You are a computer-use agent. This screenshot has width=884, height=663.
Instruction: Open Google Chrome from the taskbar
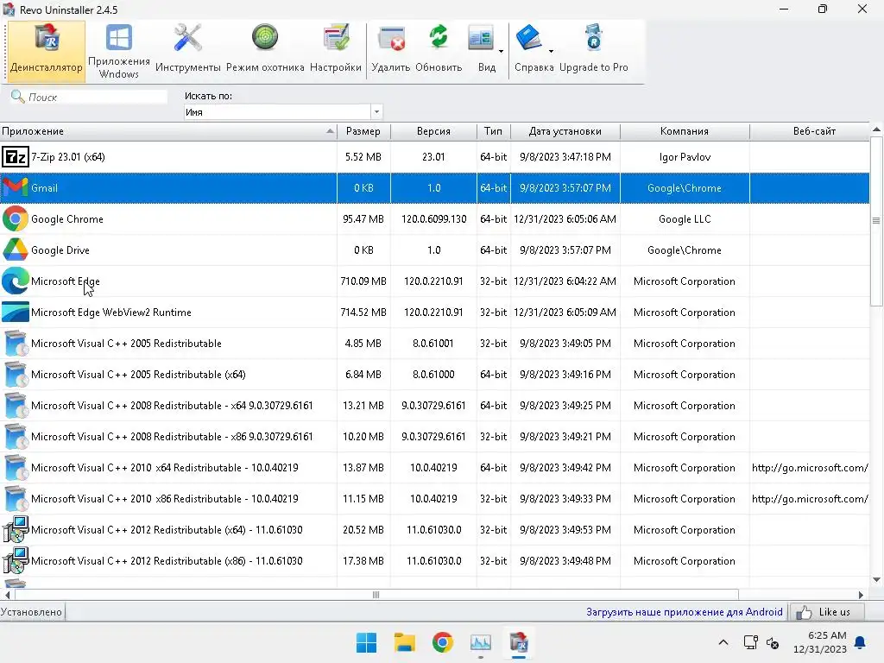coord(443,642)
